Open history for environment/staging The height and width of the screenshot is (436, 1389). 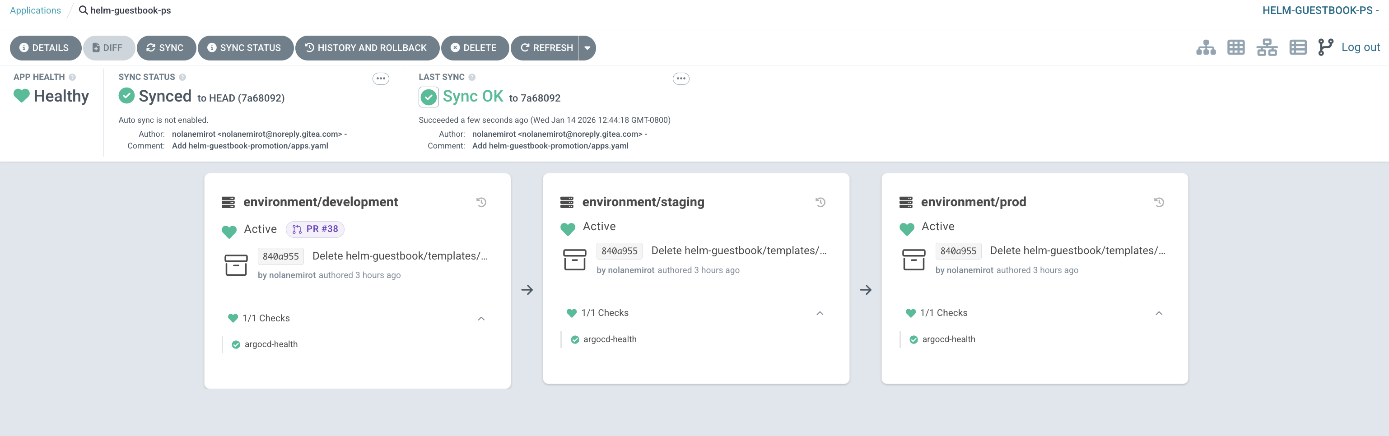pyautogui.click(x=820, y=202)
